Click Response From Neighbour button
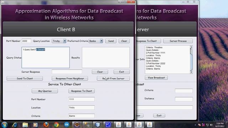Screen dimensions: 228x128 tap(70, 78)
